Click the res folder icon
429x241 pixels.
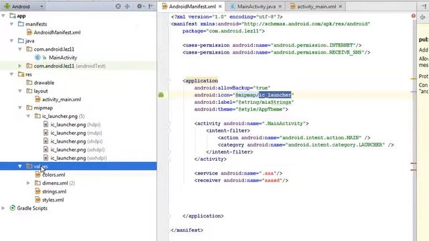coord(21,74)
